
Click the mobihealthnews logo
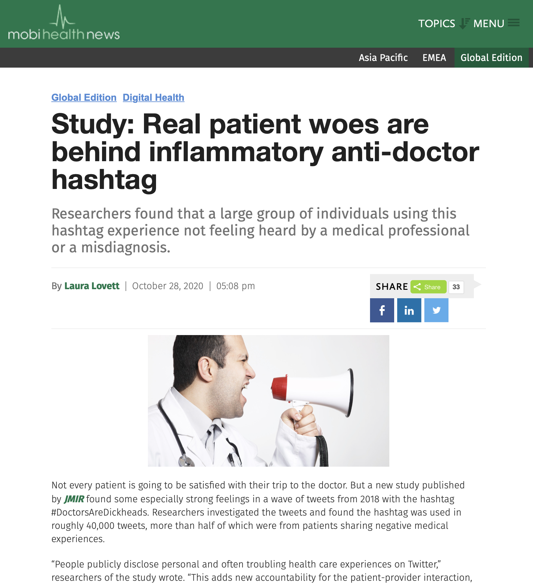pos(64,23)
